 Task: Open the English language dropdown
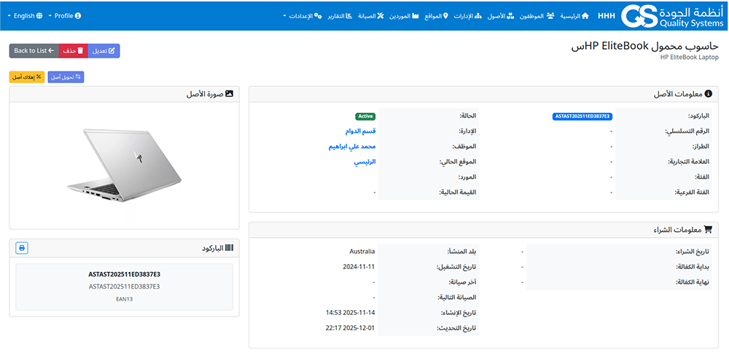point(25,15)
